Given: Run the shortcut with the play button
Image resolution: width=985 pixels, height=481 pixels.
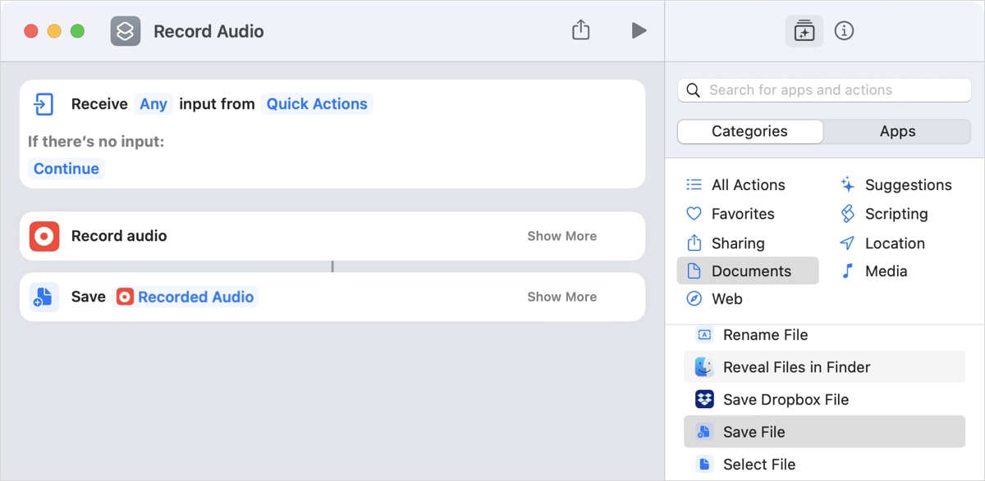Looking at the screenshot, I should pyautogui.click(x=639, y=30).
